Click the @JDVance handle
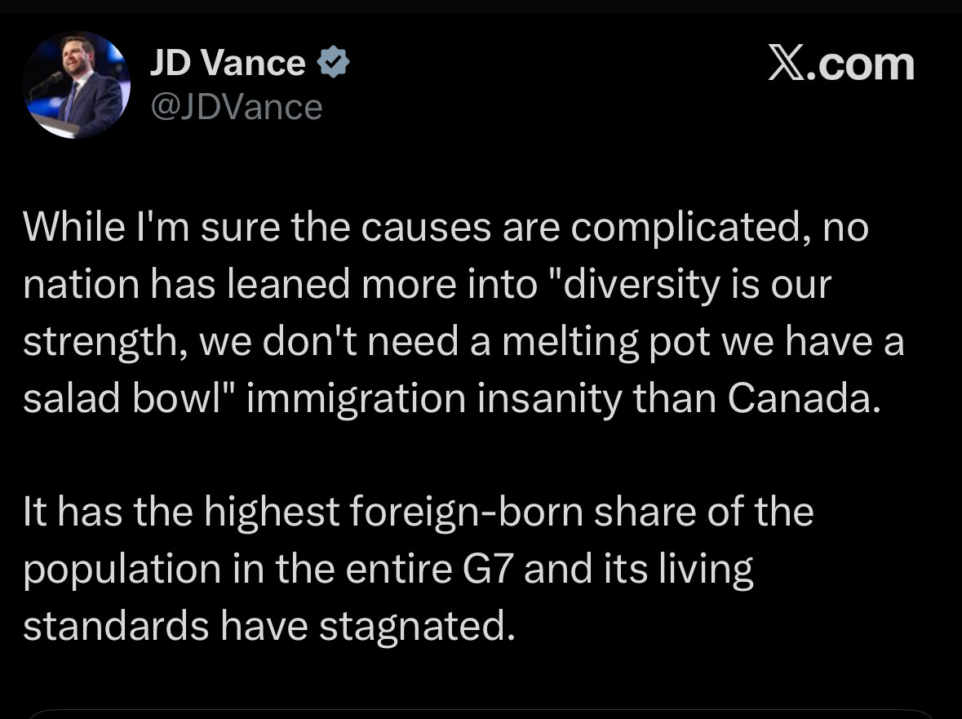 click(x=237, y=107)
